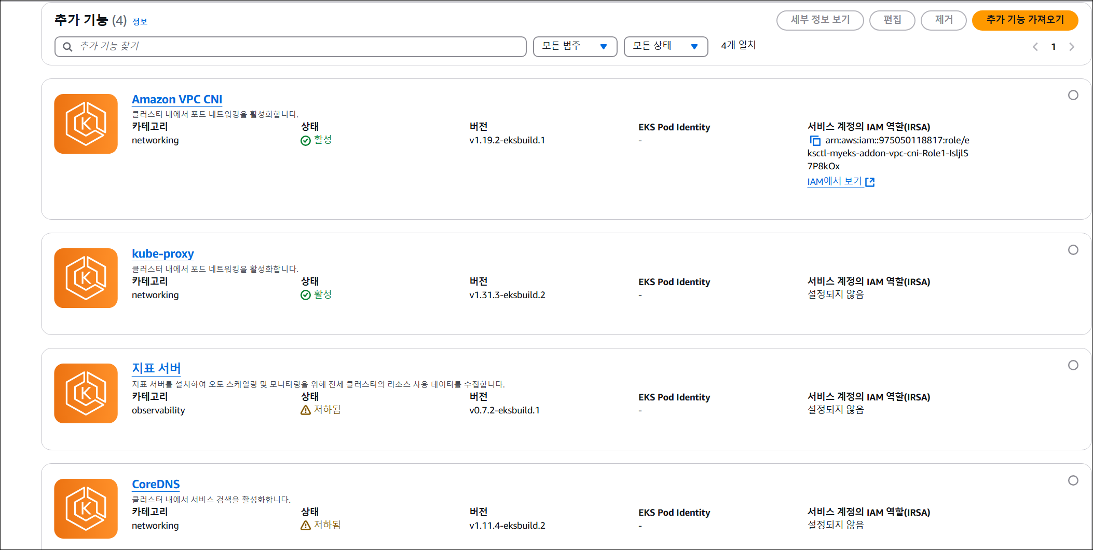
Task: Click the kube-proxy add-on logo icon
Action: click(86, 278)
